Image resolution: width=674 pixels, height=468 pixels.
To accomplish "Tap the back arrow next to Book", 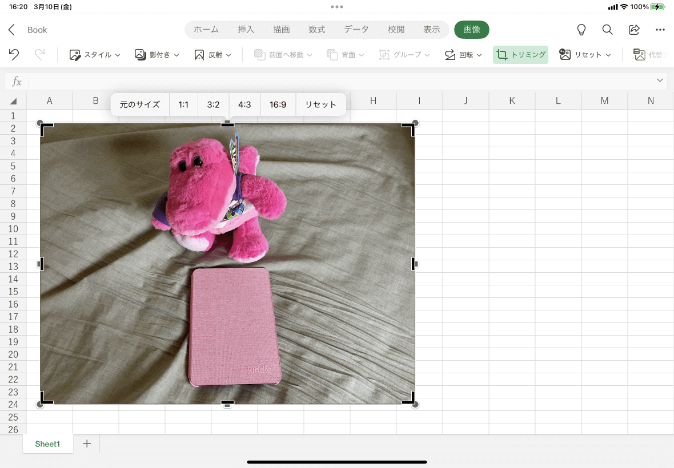I will pos(11,30).
